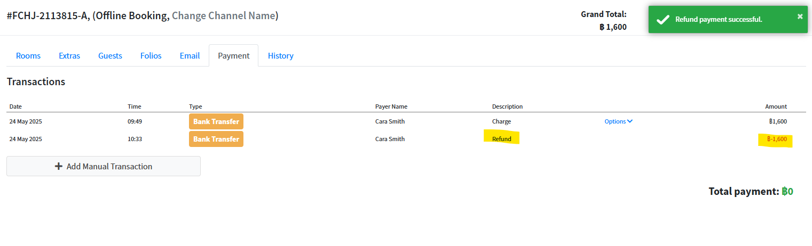This screenshot has height=246, width=812.
Task: Click the Bank Transfer badge on Charge row
Action: tap(216, 121)
